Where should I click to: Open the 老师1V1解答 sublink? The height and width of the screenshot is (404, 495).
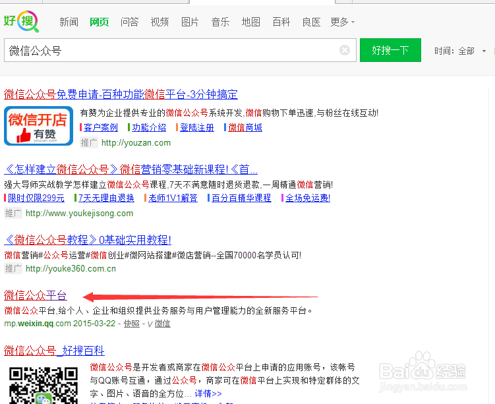click(x=173, y=198)
